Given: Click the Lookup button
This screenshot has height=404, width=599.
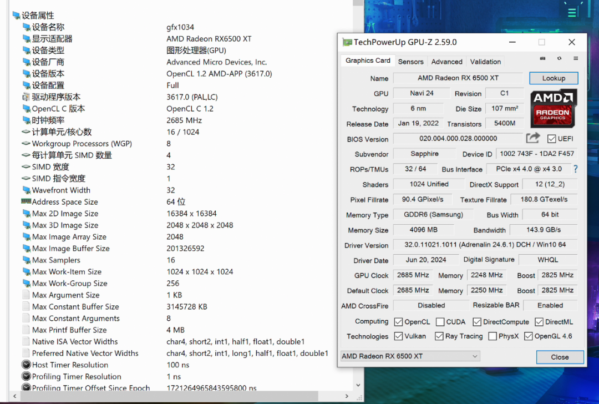Looking at the screenshot, I should click(554, 78).
